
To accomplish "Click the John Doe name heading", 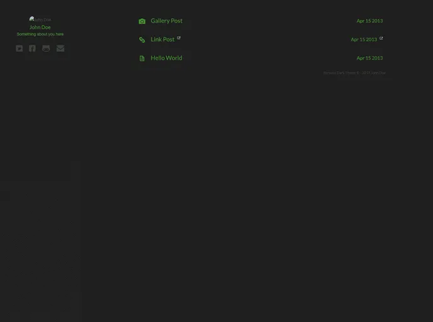I will click(x=40, y=27).
